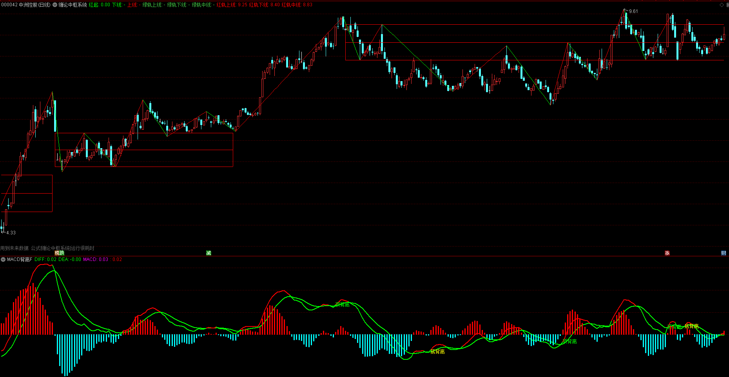Click the 4.33 low price label
The height and width of the screenshot is (377, 729).
[x=11, y=233]
